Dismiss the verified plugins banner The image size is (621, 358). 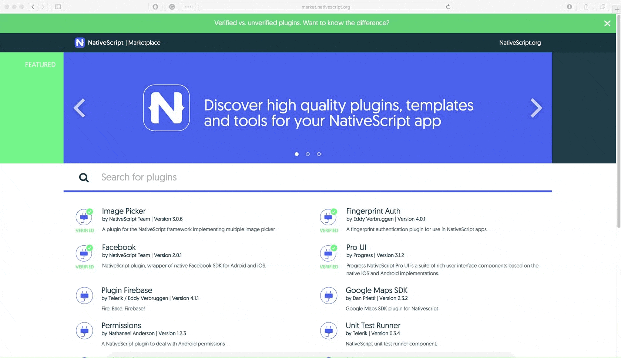point(607,23)
